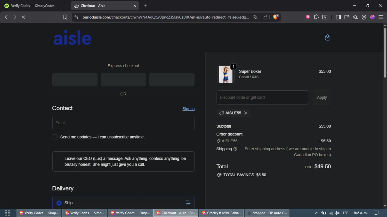Click the middle express checkout button
This screenshot has width=387, height=217.
pyautogui.click(x=123, y=80)
